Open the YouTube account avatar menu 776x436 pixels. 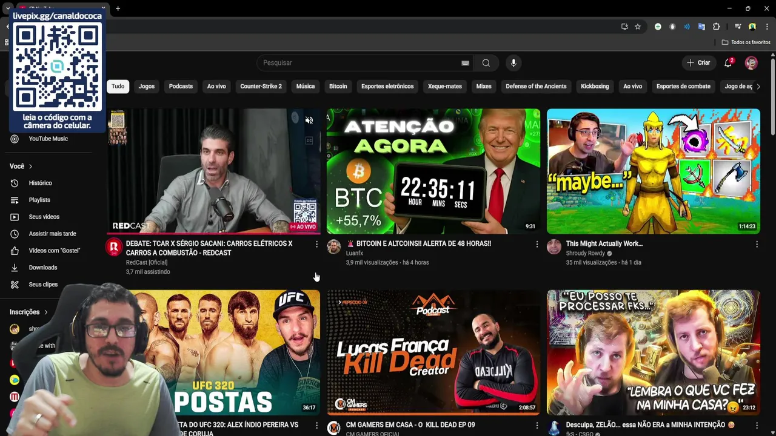coord(751,63)
